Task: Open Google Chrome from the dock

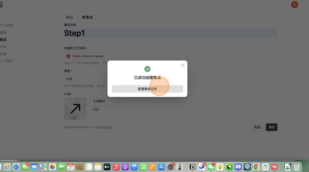Action: [256, 167]
